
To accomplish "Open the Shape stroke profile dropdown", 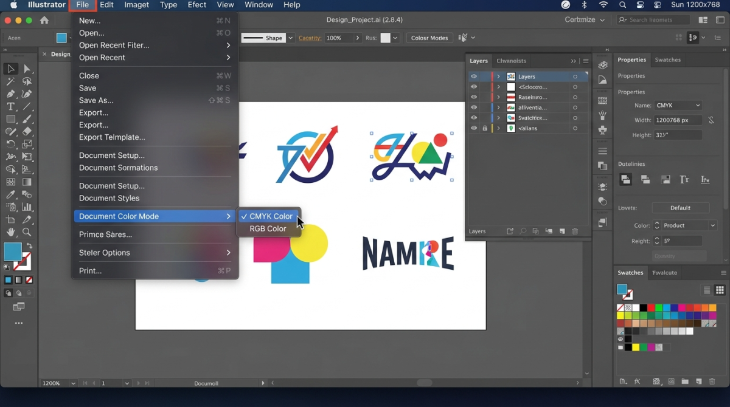I will (291, 38).
